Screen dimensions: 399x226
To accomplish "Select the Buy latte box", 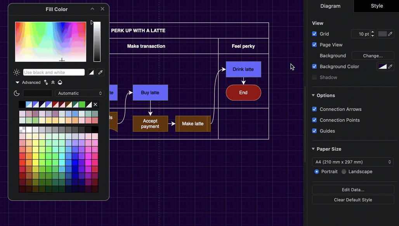I will tap(150, 93).
